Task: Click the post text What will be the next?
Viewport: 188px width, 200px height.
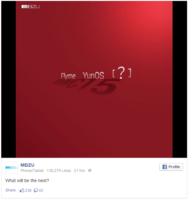Action: tap(27, 180)
